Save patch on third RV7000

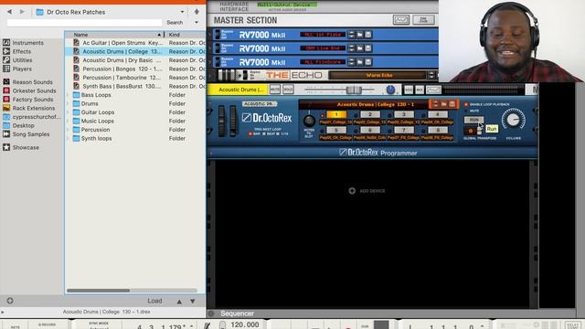click(x=367, y=62)
